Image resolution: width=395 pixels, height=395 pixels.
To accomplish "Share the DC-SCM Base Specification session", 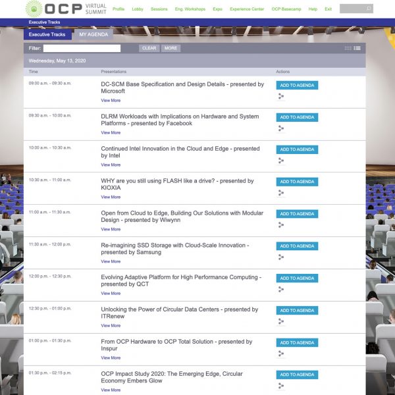I will (x=281, y=96).
